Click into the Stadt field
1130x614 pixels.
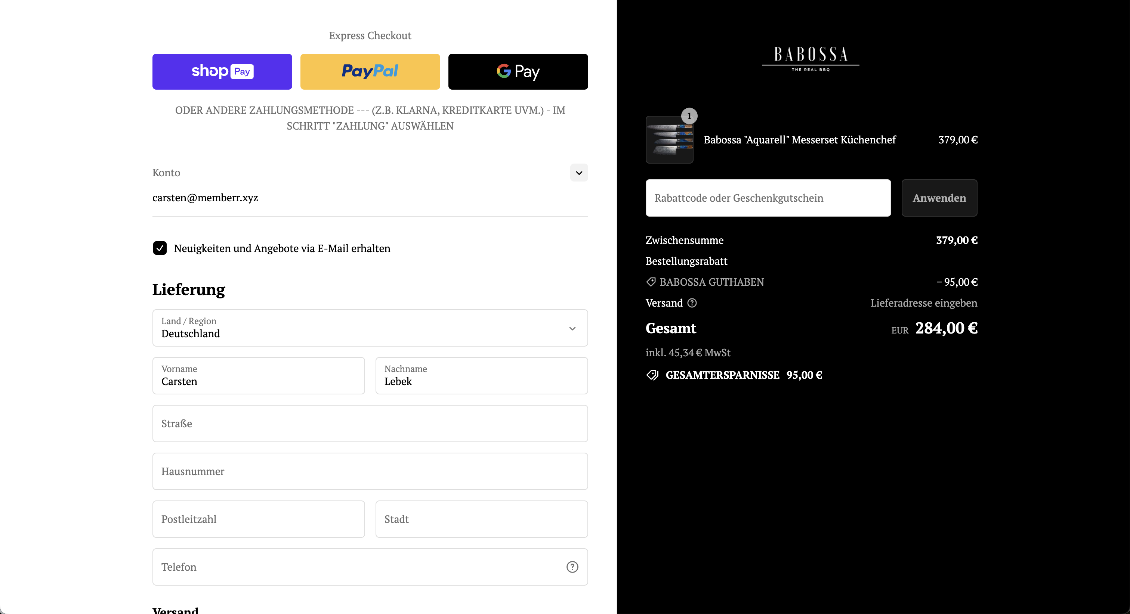(x=482, y=519)
